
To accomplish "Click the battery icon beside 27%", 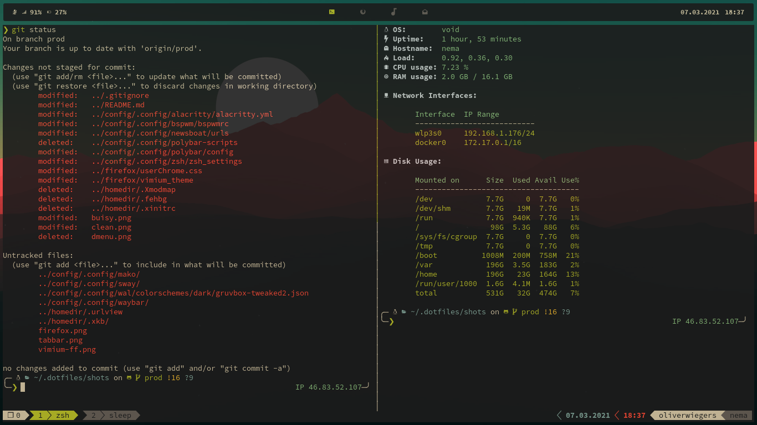I will (x=49, y=12).
